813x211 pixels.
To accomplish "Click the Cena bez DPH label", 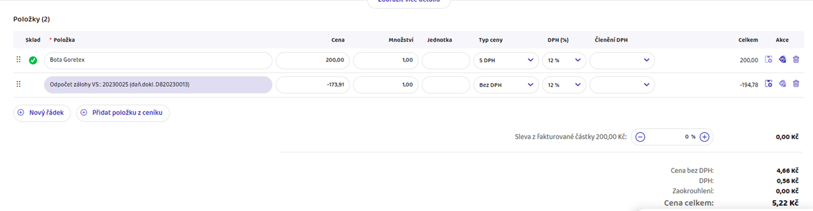I will pos(692,171).
